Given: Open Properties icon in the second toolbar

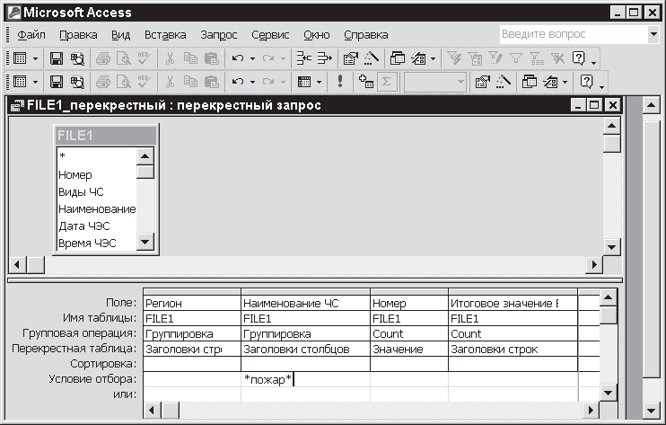Looking at the screenshot, I should [x=482, y=82].
